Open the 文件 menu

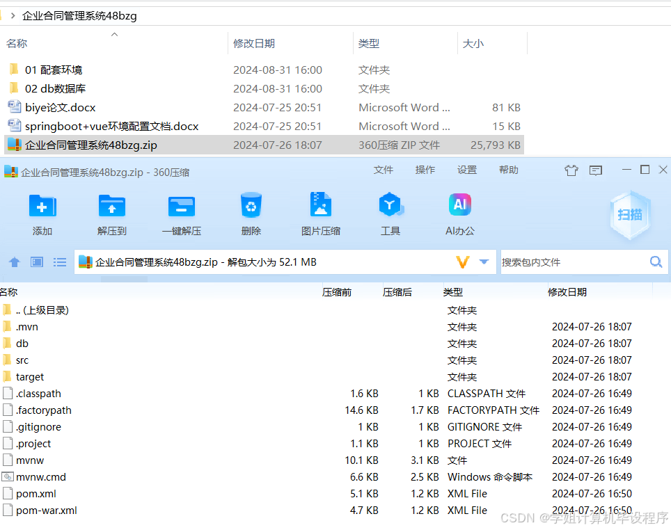pyautogui.click(x=383, y=170)
